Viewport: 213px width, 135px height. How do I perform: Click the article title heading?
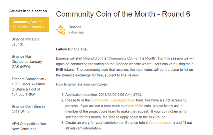coord(123,14)
